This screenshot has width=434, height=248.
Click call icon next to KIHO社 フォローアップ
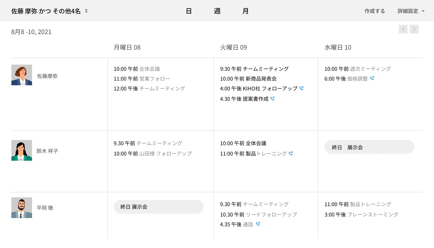tap(301, 88)
